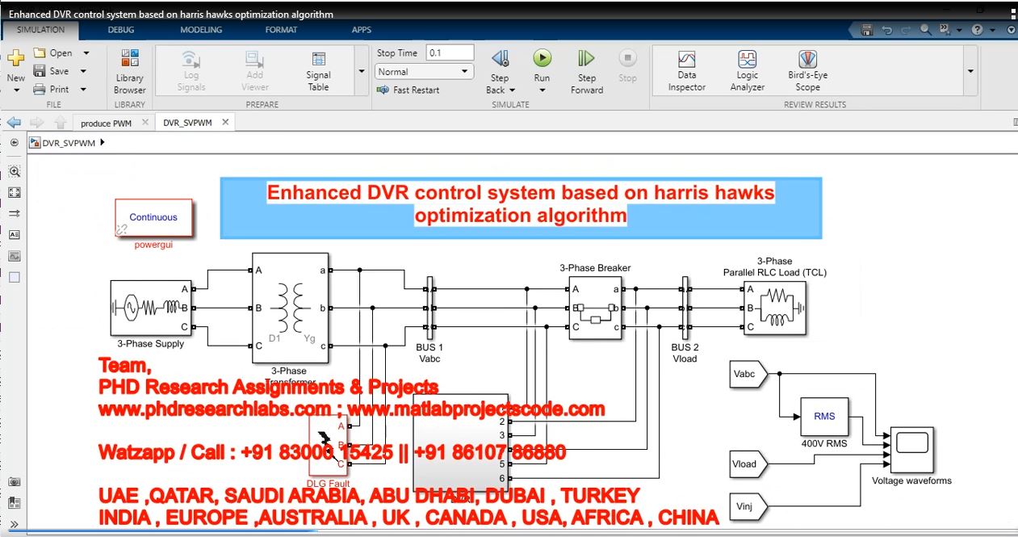This screenshot has height=537, width=1018.
Task: Open Bird's-Eye Scope
Action: [807, 71]
